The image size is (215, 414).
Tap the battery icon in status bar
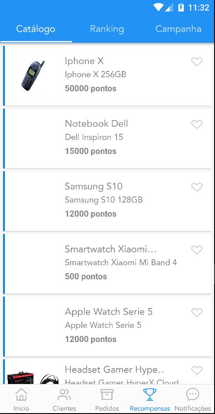(181, 7)
